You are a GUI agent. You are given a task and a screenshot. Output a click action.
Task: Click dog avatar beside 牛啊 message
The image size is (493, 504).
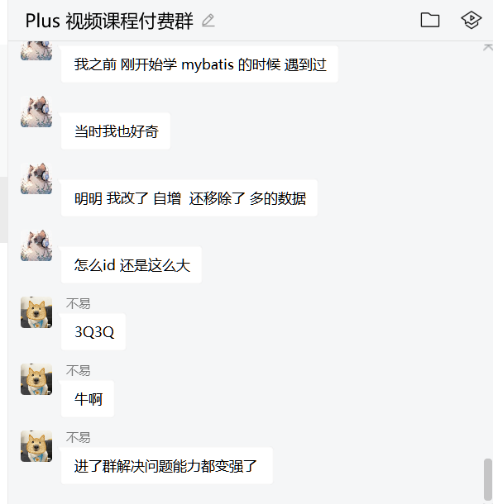tap(36, 379)
